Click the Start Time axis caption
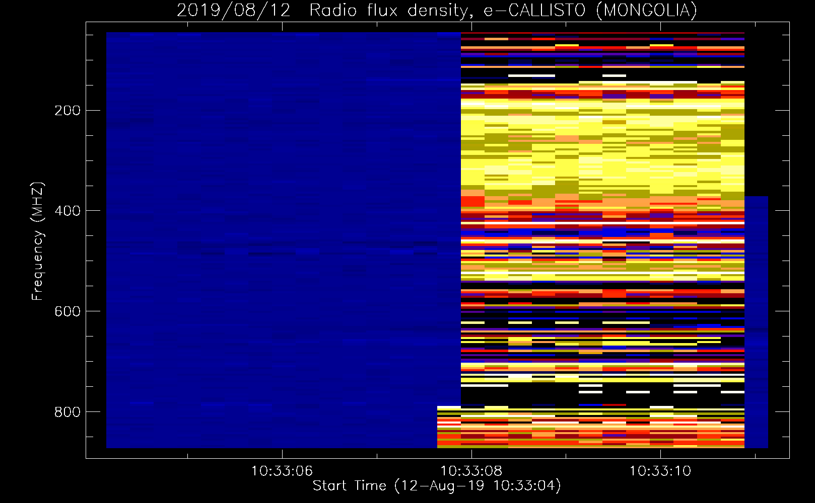The image size is (815, 503). tap(437, 486)
